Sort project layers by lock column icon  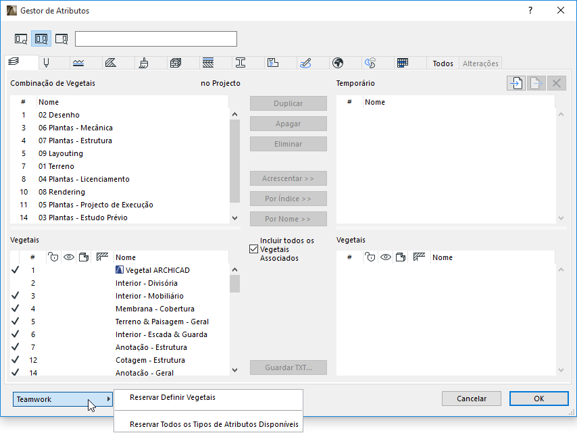click(53, 257)
